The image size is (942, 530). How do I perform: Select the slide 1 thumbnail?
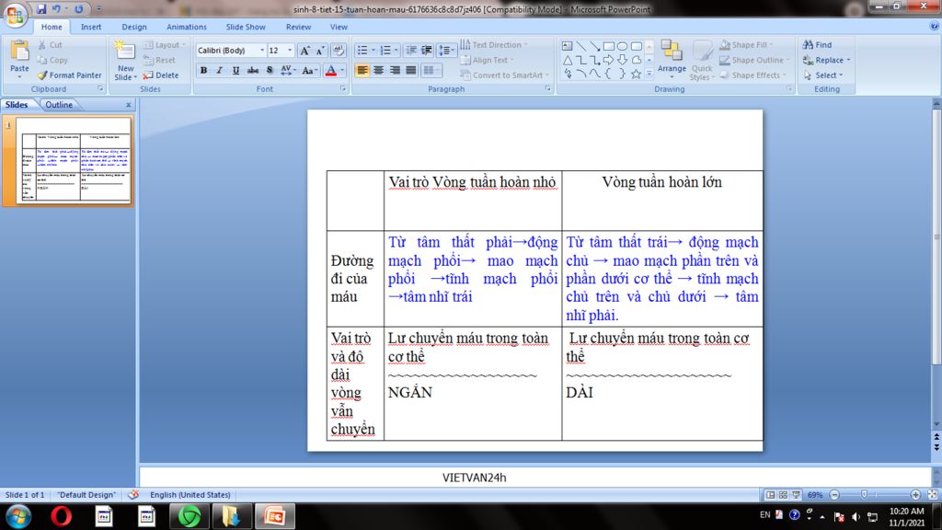tap(75, 160)
